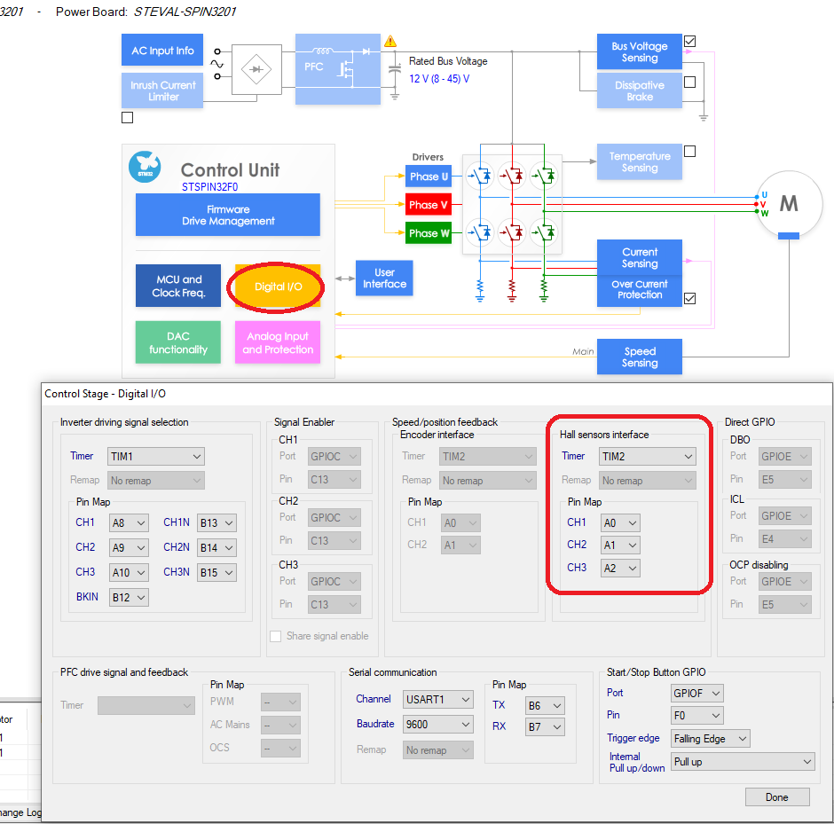Open the User Interface block

pyautogui.click(x=384, y=278)
